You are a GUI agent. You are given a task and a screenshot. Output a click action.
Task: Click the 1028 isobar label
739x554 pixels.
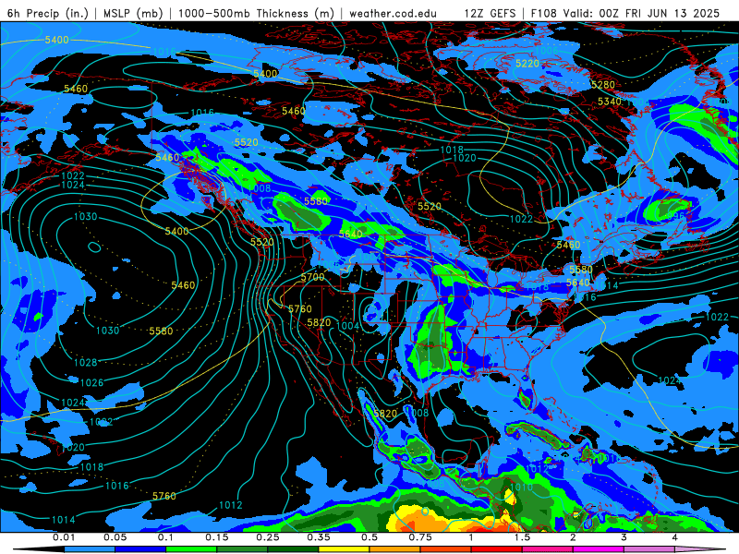click(85, 362)
